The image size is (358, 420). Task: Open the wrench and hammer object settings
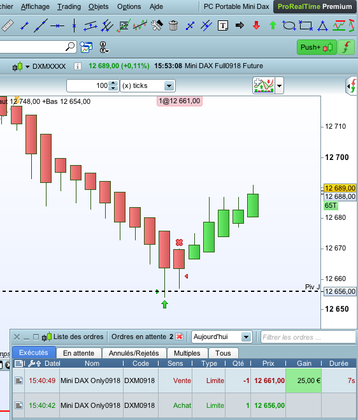157,25
